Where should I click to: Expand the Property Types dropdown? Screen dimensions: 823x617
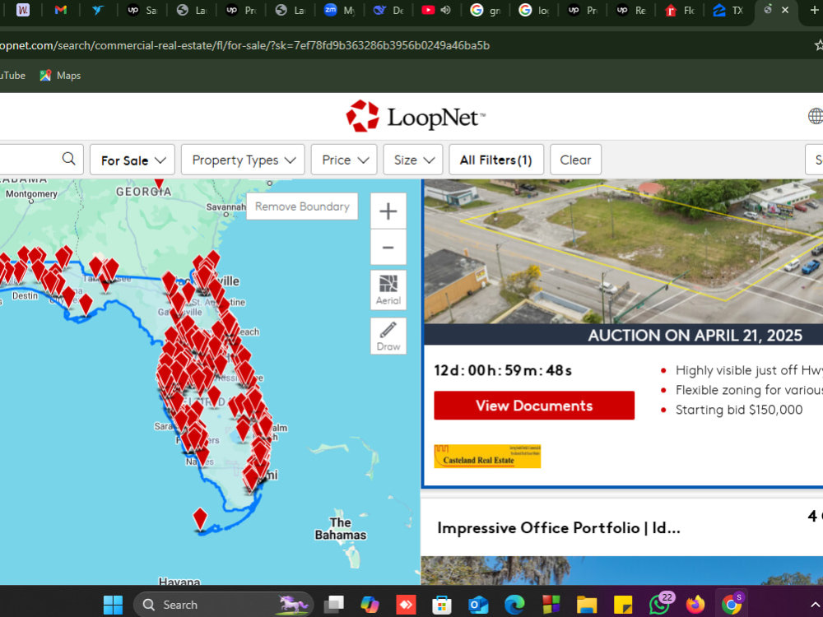tap(243, 160)
